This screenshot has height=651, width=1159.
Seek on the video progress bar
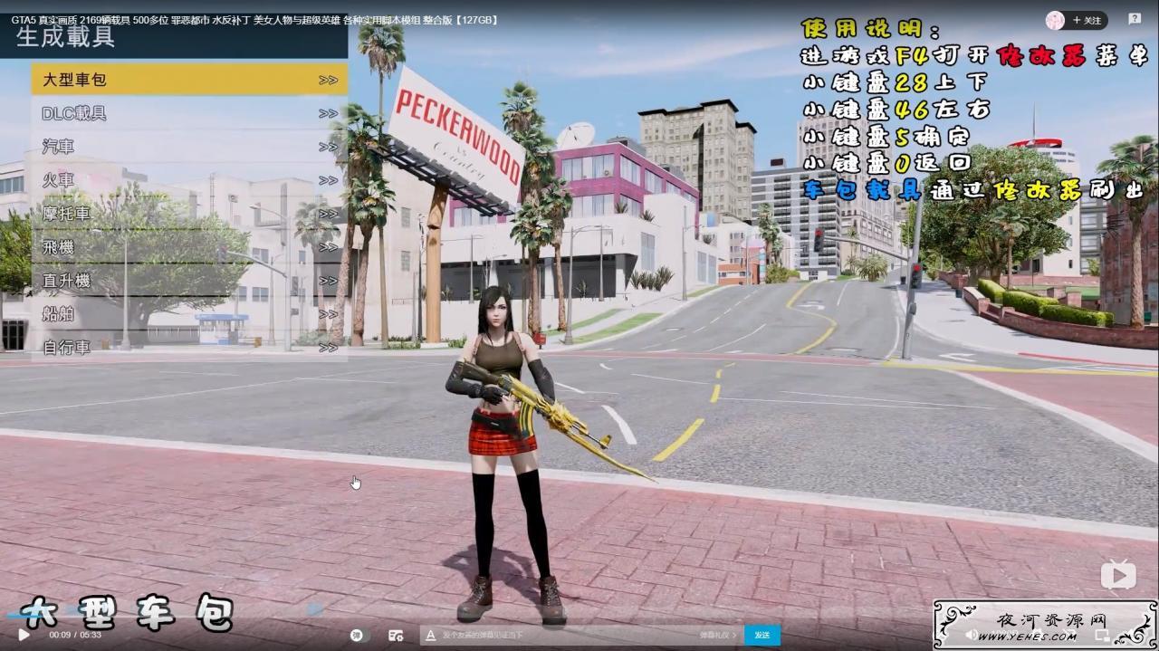tap(579, 616)
